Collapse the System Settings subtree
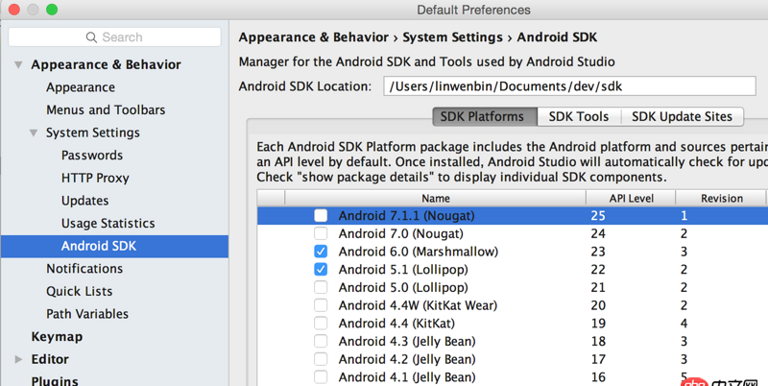 pyautogui.click(x=34, y=133)
